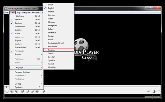
Task: Open the Favorites menu
Action: [36, 12]
